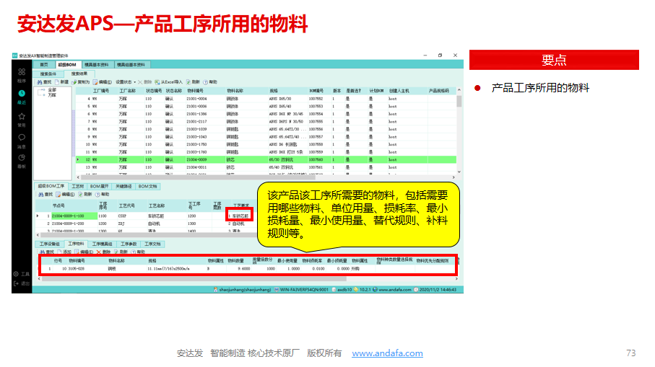Switch to the 首页 tab
The width and height of the screenshot is (655, 367).
44,65
